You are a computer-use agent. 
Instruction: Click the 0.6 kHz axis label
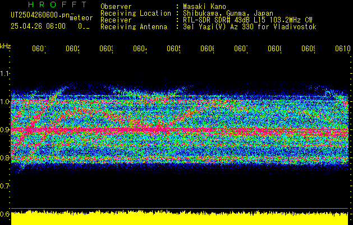coord(5,214)
